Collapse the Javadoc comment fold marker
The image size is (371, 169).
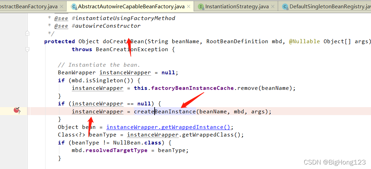tap(27, 33)
